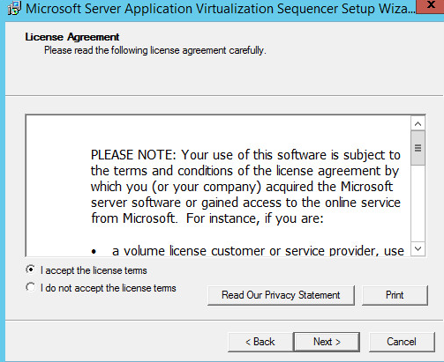Screen dimensions: 444x362
Task: Click the License Agreement heading
Action: tap(72, 37)
